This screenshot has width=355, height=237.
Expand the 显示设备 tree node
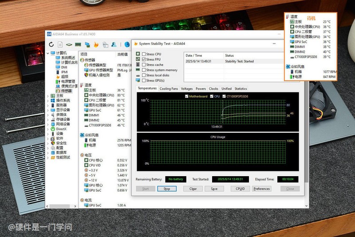(48, 110)
